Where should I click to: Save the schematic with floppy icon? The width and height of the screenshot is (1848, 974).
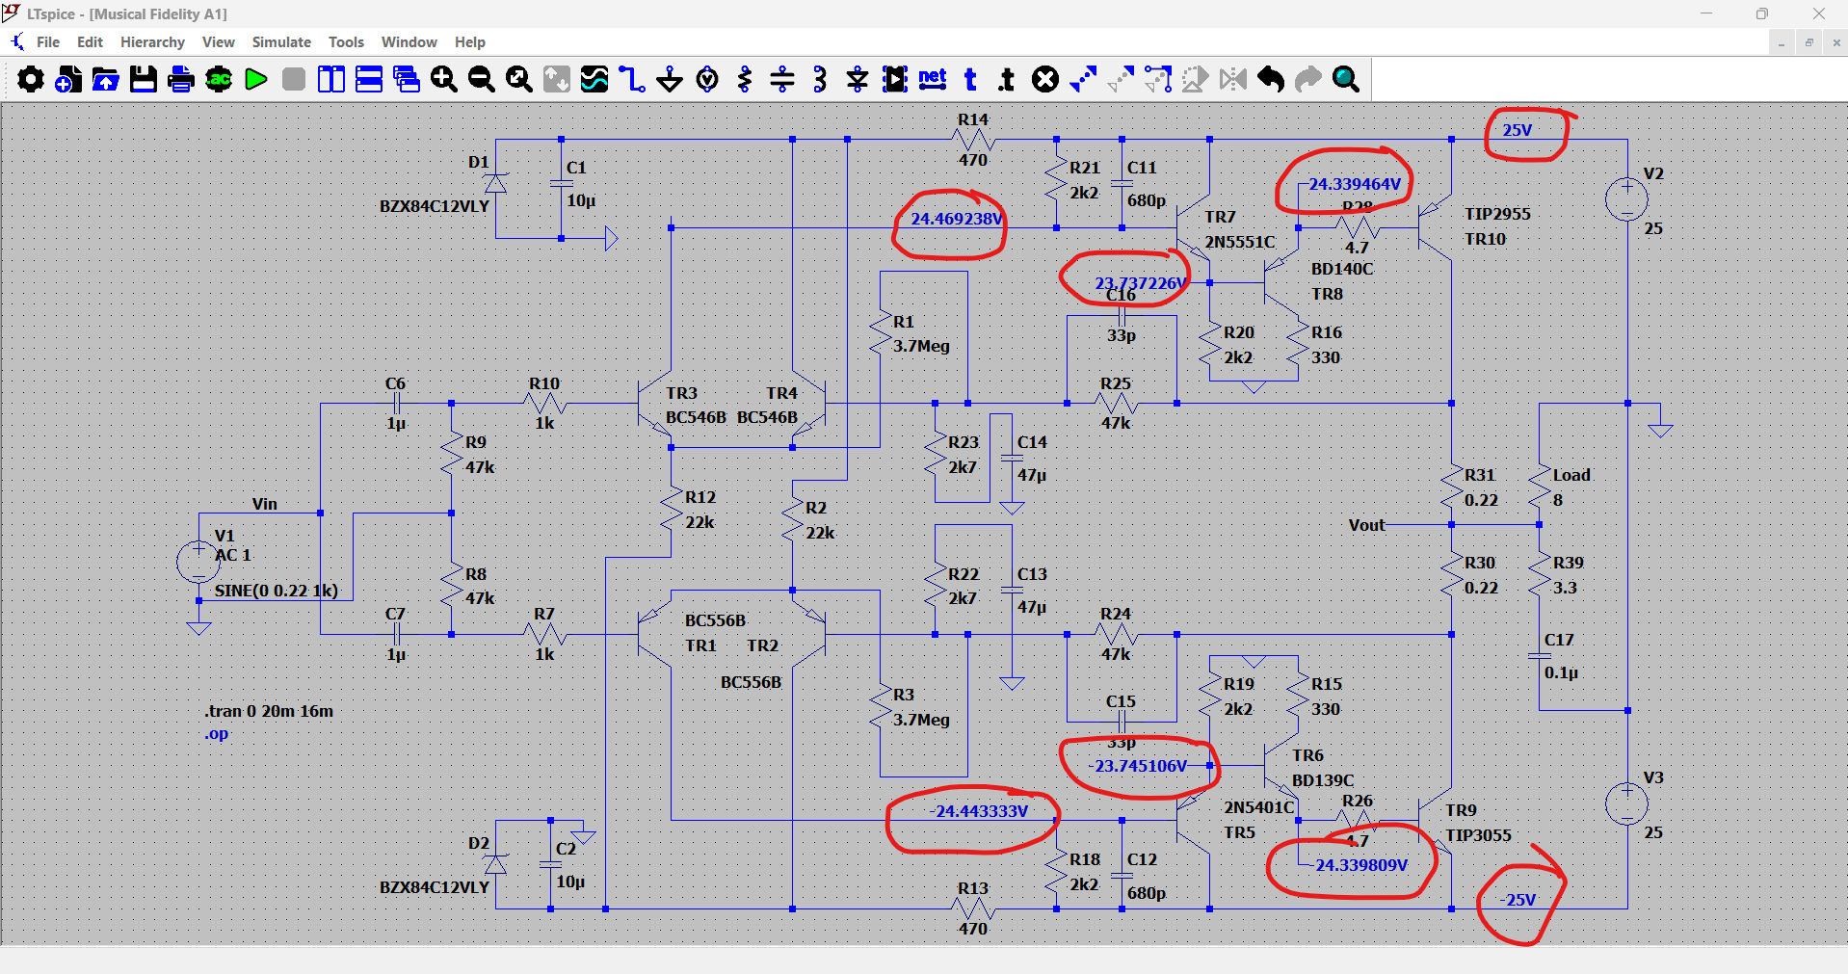(x=144, y=79)
